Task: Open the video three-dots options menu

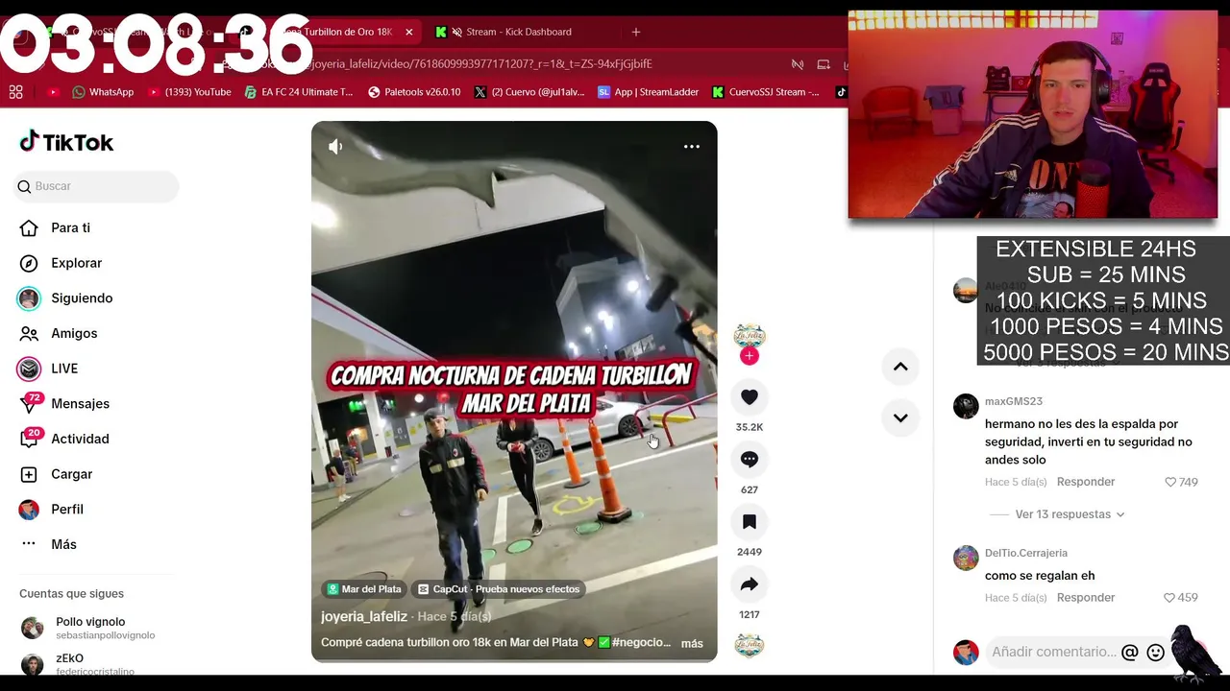Action: [x=692, y=147]
